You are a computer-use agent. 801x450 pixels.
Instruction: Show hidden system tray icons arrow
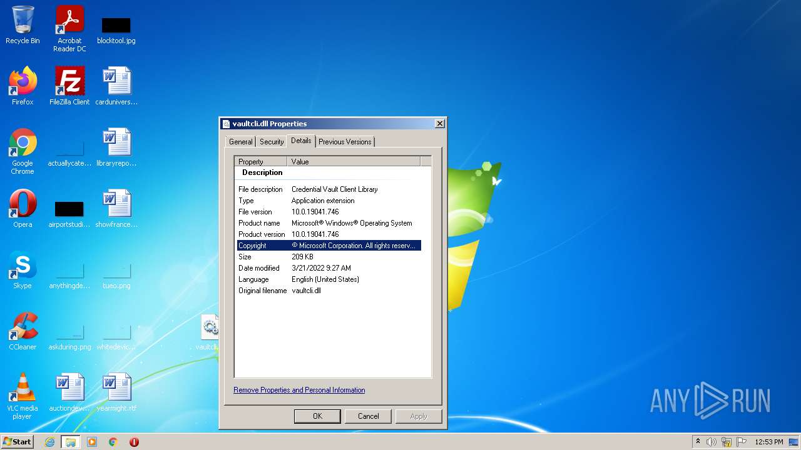point(698,442)
